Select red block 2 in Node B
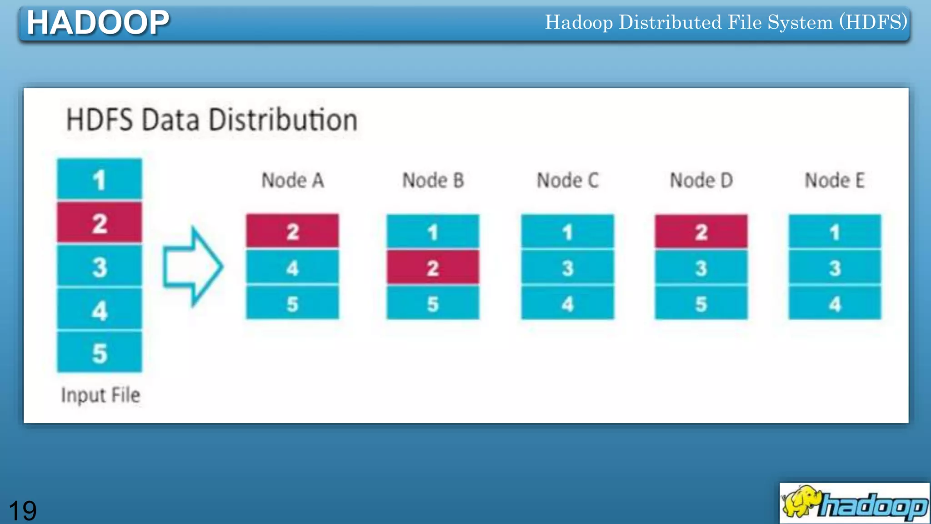 433,267
